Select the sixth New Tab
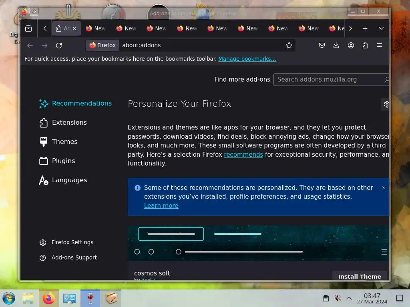410x307 pixels. [x=248, y=28]
